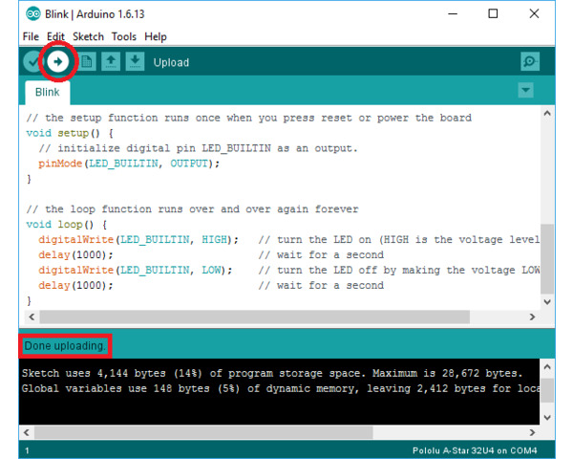
Task: Open the Help menu
Action: 156,36
